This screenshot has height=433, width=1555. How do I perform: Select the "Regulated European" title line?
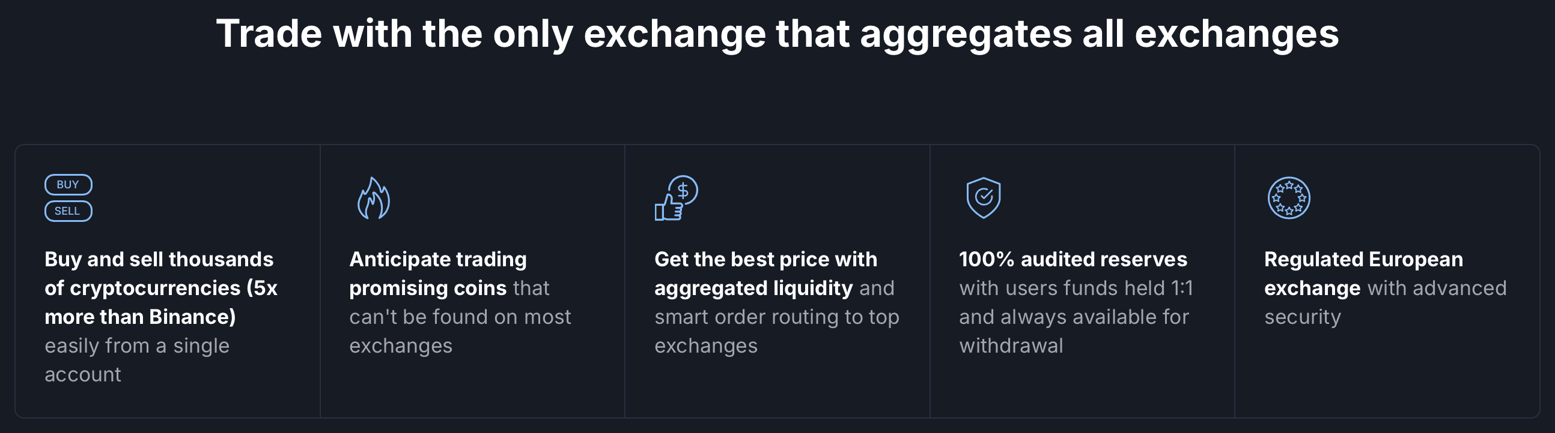coord(1364,260)
